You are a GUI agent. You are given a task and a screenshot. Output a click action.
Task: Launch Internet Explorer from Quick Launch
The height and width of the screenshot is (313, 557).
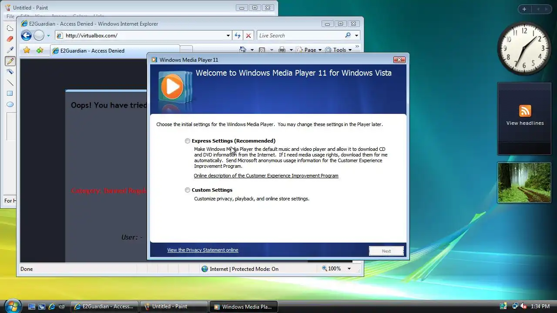coord(52,306)
